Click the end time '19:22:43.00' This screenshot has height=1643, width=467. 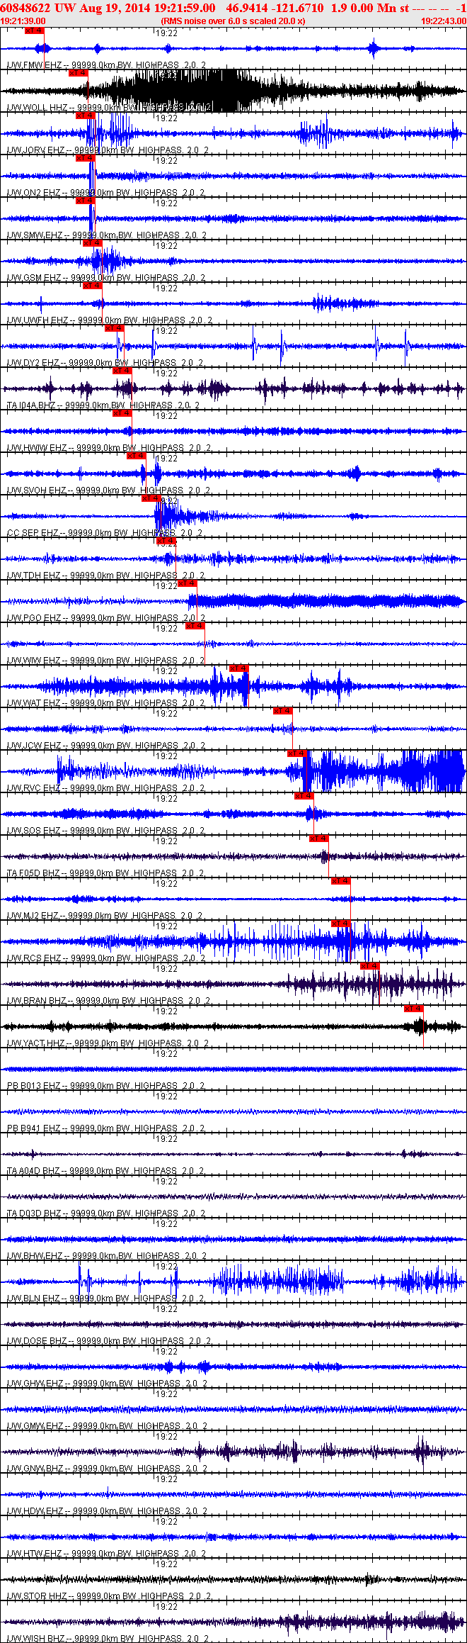point(444,21)
